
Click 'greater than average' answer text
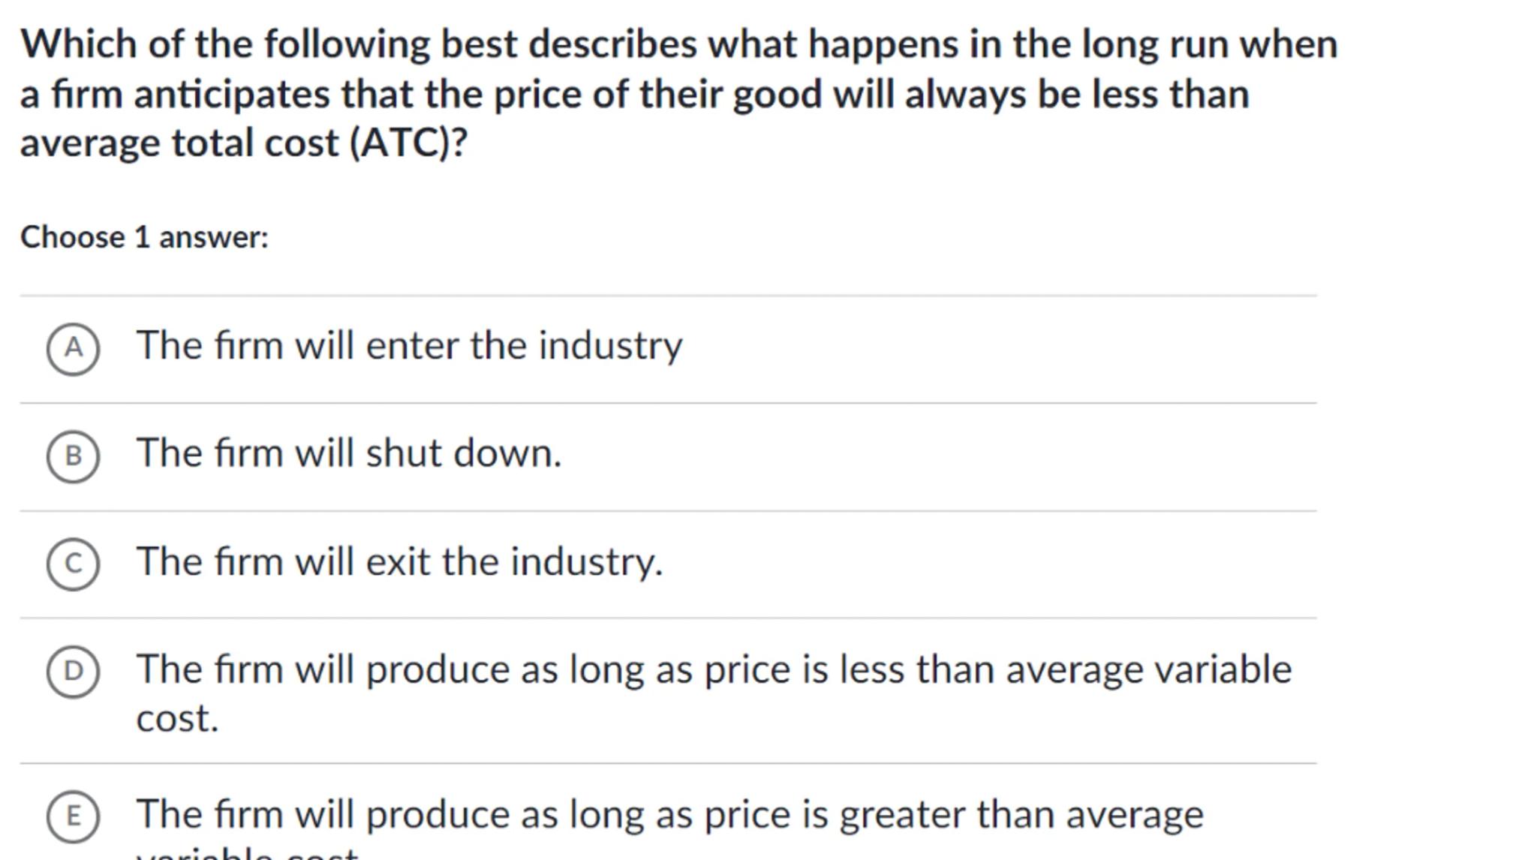click(x=669, y=815)
